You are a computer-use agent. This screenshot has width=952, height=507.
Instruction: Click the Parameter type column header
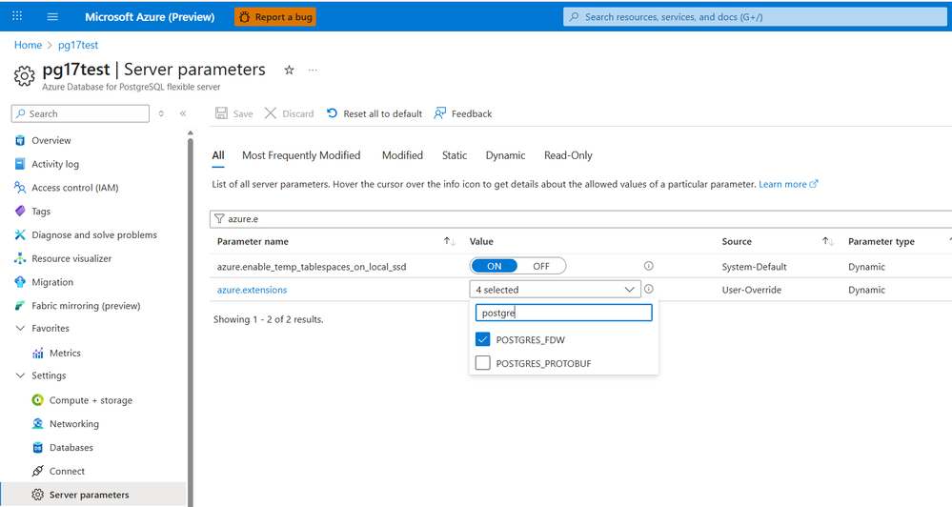881,242
